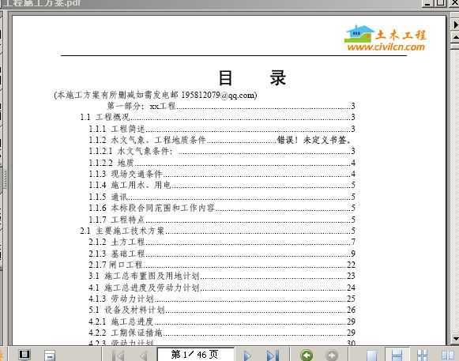Click vertical scrollbar down arrow
This screenshot has width=459, height=361.
456,339
